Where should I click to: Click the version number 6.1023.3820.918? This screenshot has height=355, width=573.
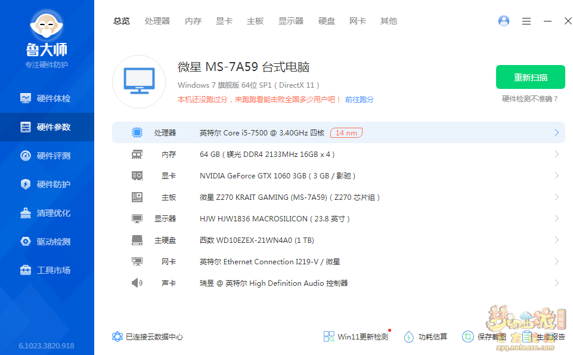pos(47,346)
